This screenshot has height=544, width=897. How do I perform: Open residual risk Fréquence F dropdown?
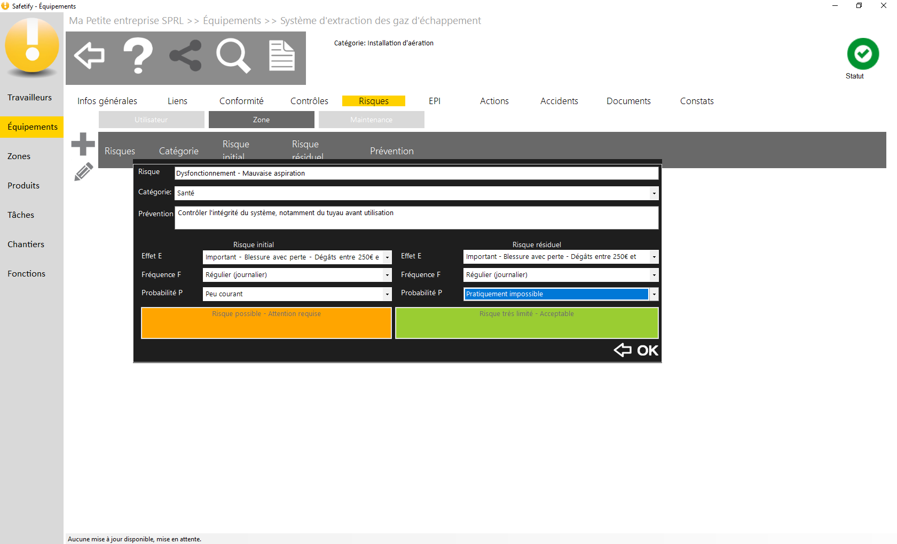tap(654, 275)
